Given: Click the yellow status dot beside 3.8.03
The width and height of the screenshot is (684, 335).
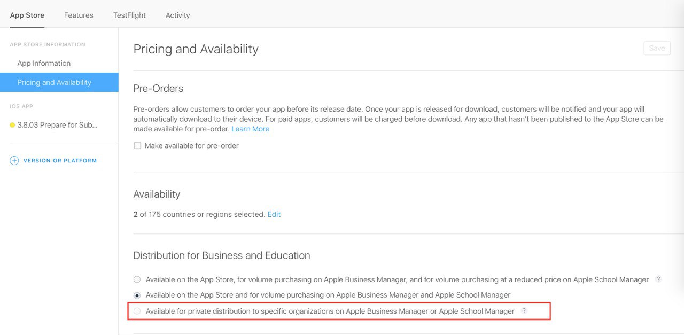Looking at the screenshot, I should point(12,125).
